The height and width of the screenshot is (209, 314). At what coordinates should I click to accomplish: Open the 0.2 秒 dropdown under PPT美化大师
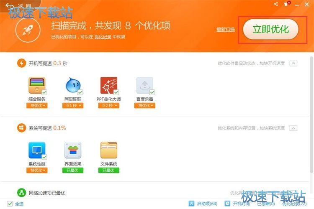pyautogui.click(x=108, y=106)
